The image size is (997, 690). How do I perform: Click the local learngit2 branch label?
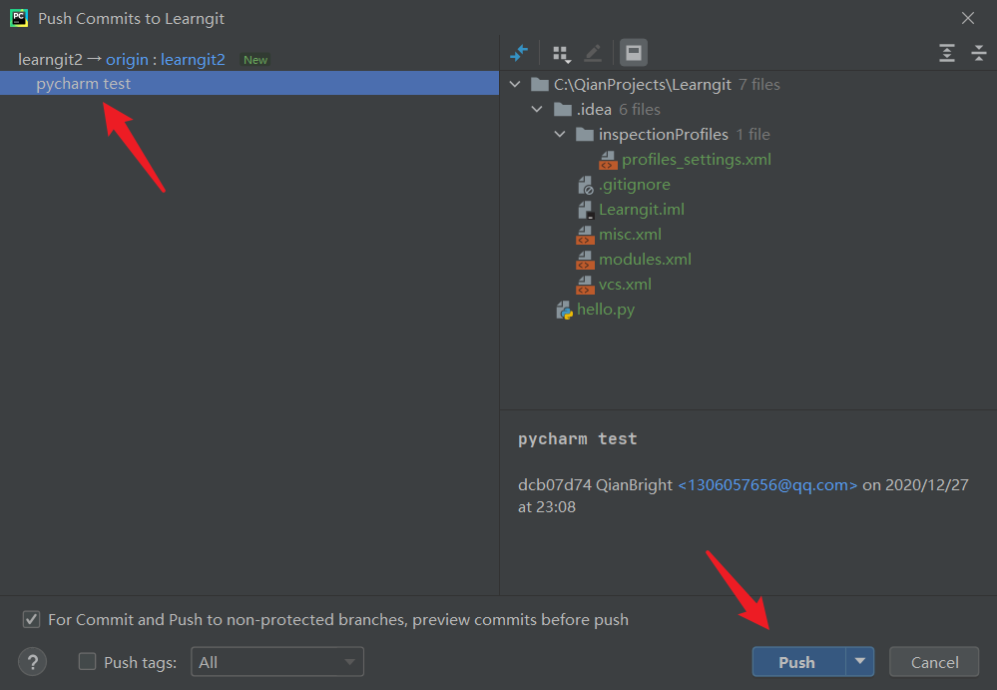(50, 59)
